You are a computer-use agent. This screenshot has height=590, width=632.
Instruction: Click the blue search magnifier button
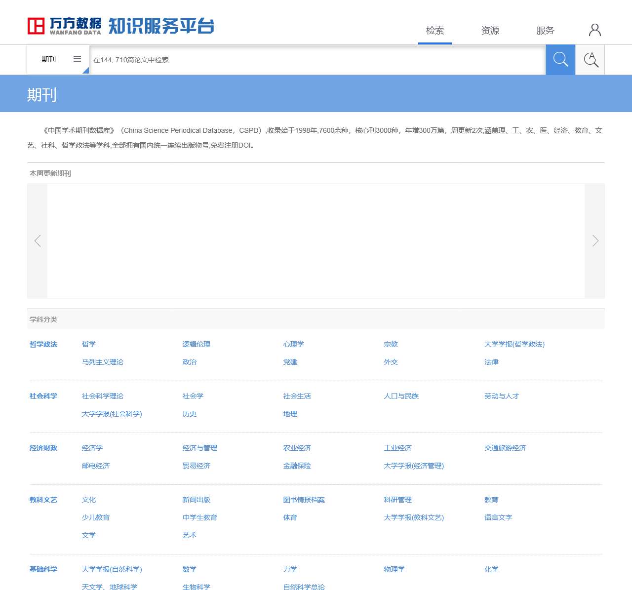point(560,60)
